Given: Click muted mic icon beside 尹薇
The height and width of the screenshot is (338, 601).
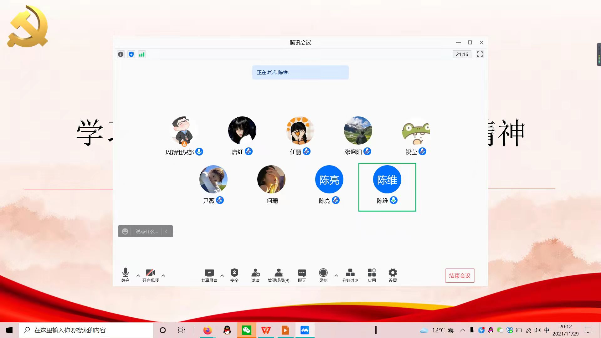Looking at the screenshot, I should 220,200.
